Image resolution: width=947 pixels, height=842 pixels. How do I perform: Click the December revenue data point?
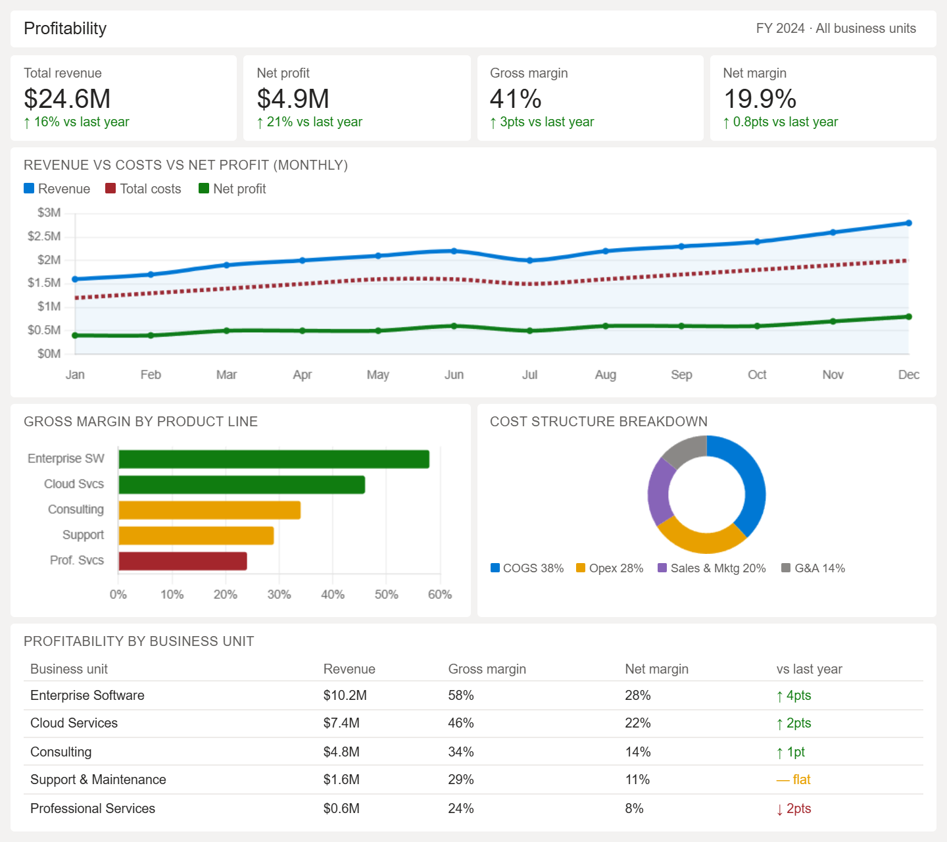tap(909, 223)
